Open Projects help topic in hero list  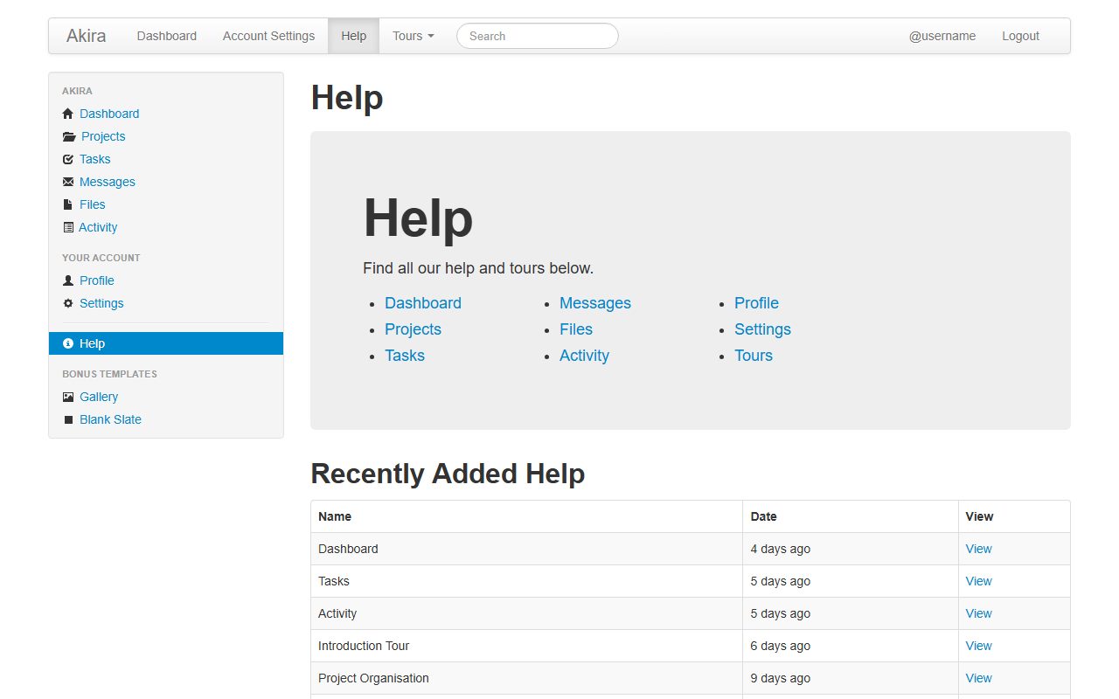click(x=413, y=329)
